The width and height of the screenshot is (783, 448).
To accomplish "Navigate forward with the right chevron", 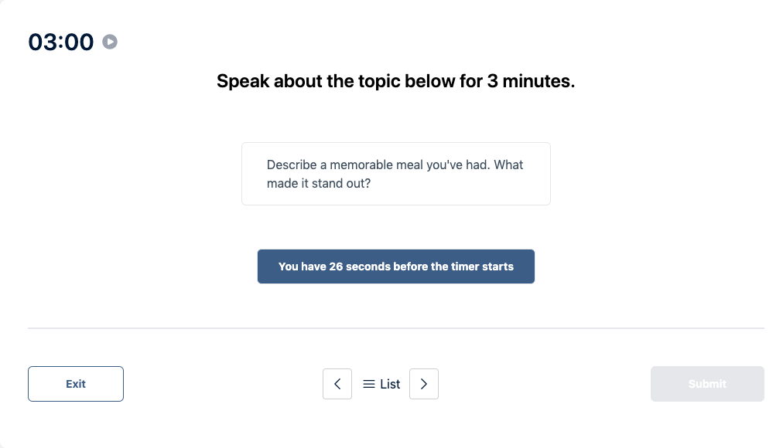I will [x=423, y=384].
